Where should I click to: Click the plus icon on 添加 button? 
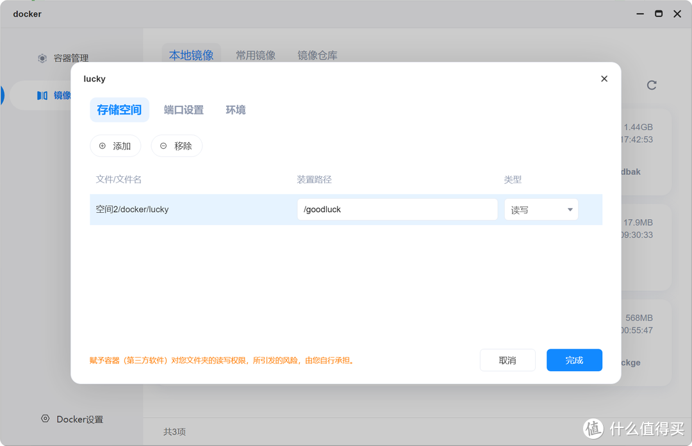pos(103,146)
